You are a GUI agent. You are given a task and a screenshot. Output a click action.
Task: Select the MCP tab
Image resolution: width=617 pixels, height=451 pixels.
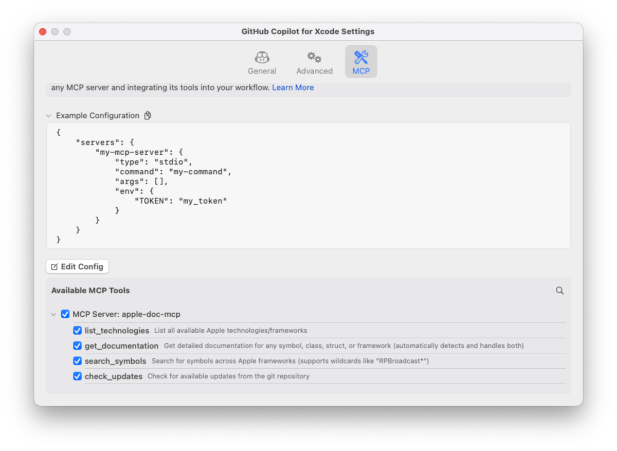[x=361, y=62]
